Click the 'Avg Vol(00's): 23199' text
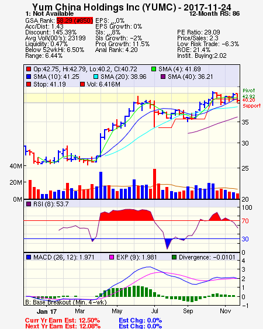The image size is (263, 329). coord(56,38)
